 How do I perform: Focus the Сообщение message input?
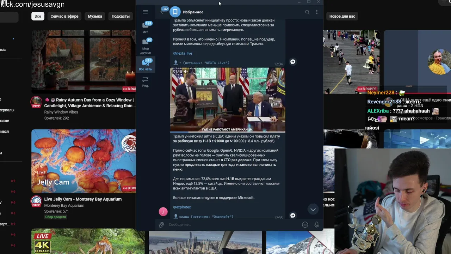tap(233, 225)
